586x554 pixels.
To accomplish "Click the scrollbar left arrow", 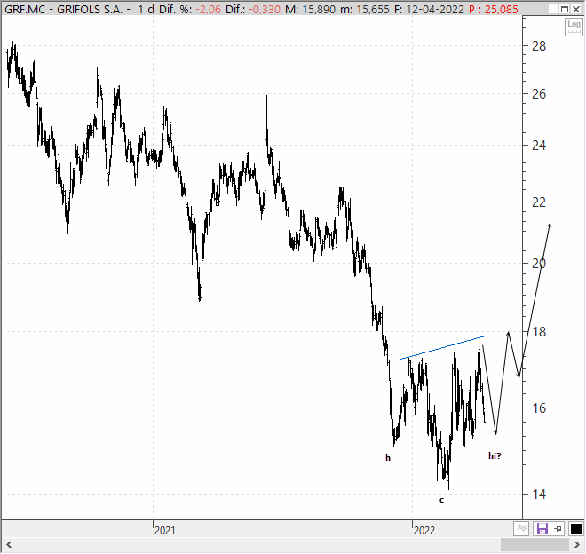I will tap(9, 544).
